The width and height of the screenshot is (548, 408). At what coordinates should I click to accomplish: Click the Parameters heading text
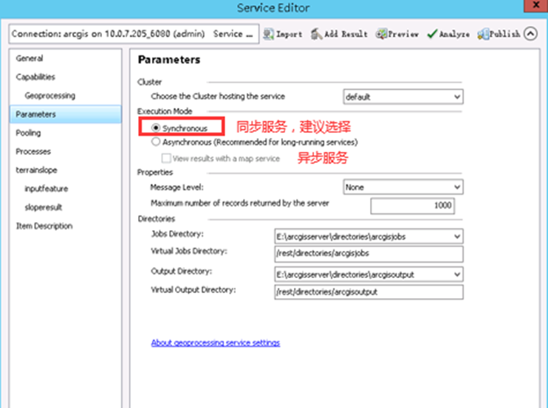pos(169,60)
